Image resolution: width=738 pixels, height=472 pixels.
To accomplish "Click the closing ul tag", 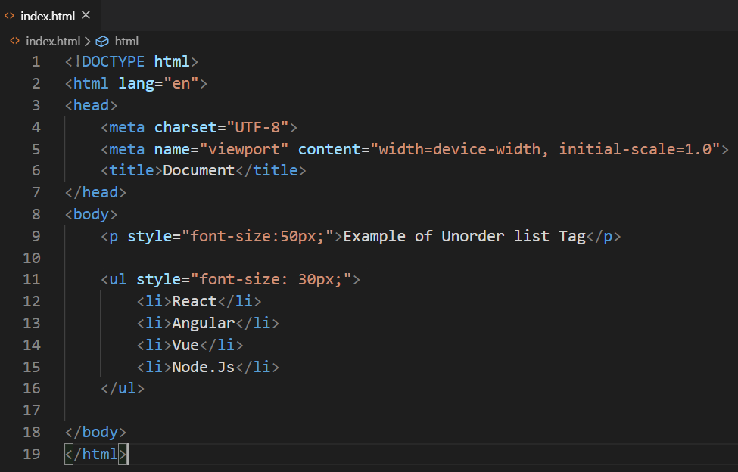I will pos(123,388).
